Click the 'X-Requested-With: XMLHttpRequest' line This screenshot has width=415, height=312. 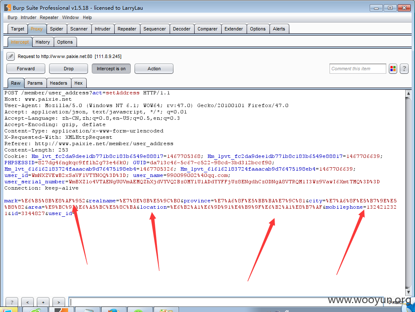58,138
